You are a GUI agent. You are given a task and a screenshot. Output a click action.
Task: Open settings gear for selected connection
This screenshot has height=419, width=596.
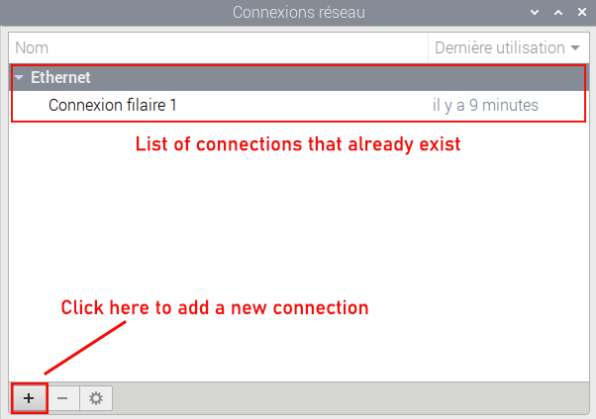(96, 398)
